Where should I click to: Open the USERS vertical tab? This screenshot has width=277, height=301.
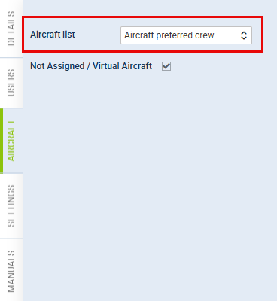11,83
